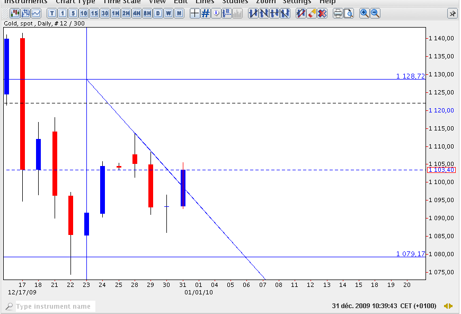The image size is (461, 314).
Task: Set timescale to Daily (D)
Action: (157, 13)
